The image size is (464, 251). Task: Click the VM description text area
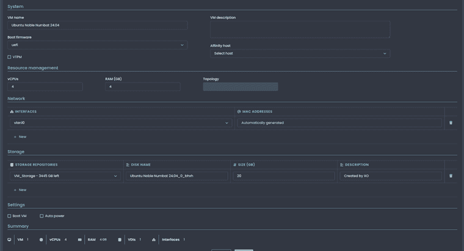[300, 29]
